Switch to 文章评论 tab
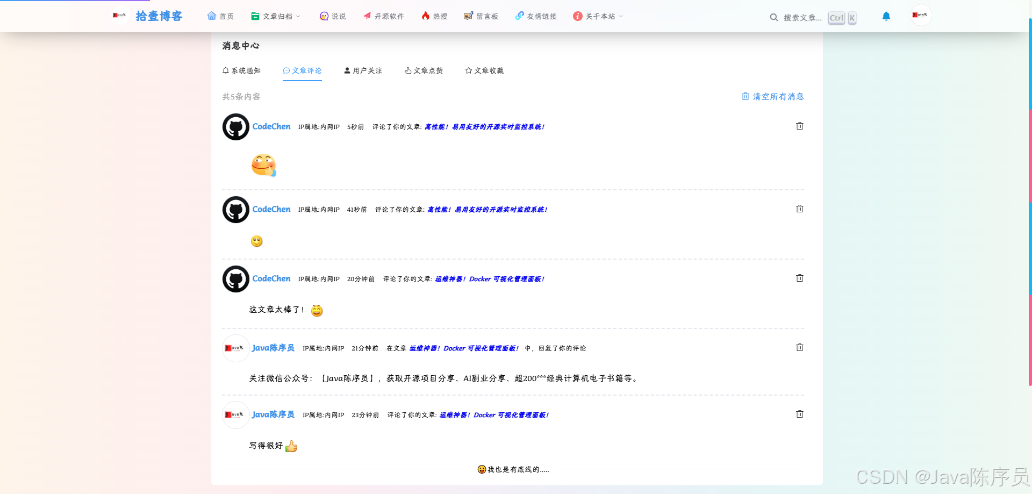Viewport: 1032px width, 494px height. (302, 70)
